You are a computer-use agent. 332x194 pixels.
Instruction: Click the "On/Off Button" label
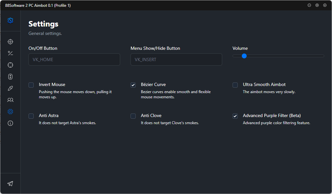(x=43, y=48)
